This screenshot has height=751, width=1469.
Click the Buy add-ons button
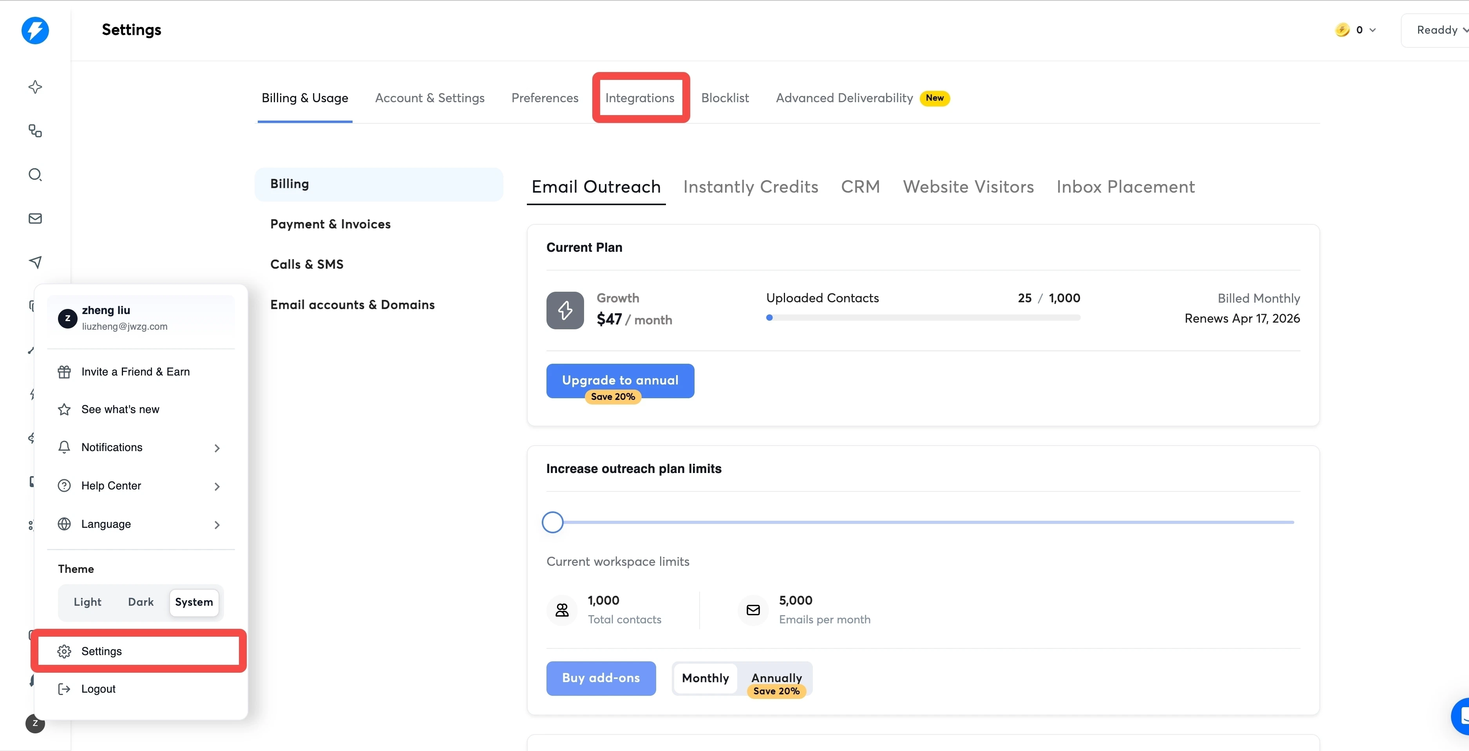pyautogui.click(x=601, y=678)
